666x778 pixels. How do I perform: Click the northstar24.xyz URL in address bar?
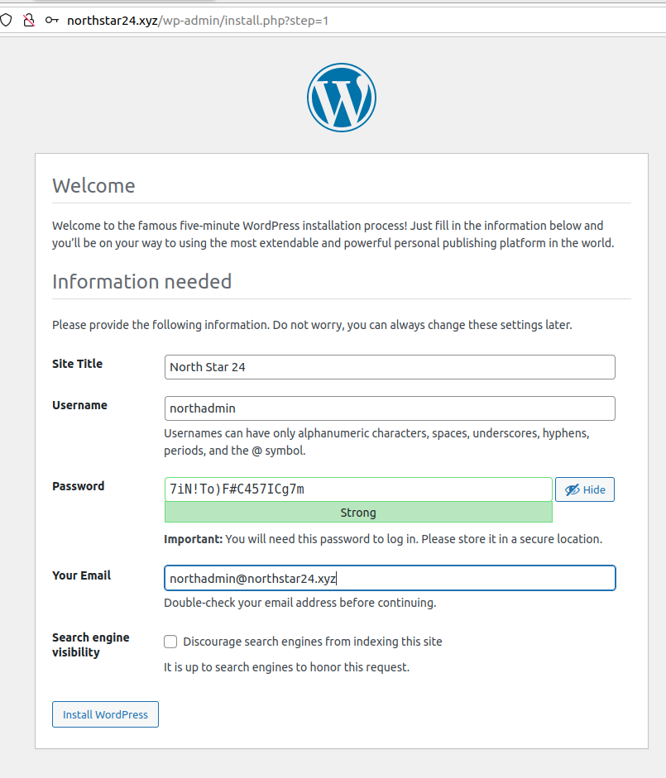pyautogui.click(x=197, y=20)
